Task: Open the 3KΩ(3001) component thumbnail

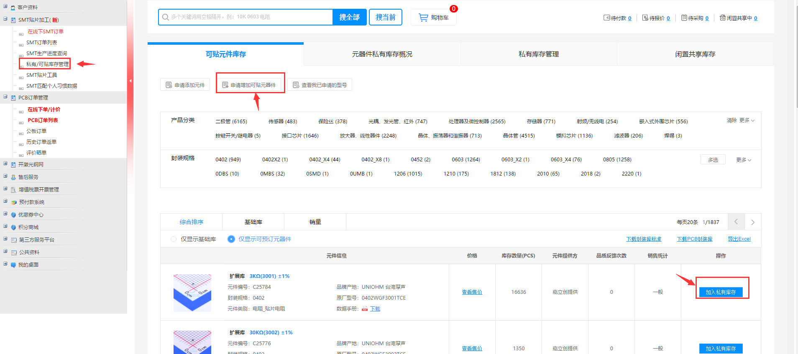Action: coord(192,293)
